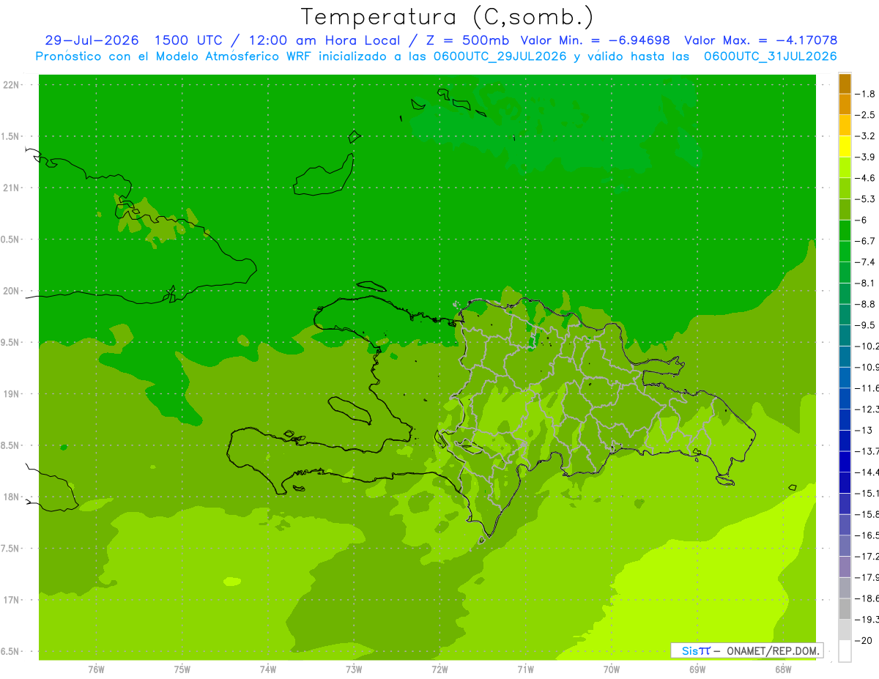Click the '0600UTC_31JUL2026' valid-until time
Image resolution: width=879 pixels, height=679 pixels.
pyautogui.click(x=771, y=56)
